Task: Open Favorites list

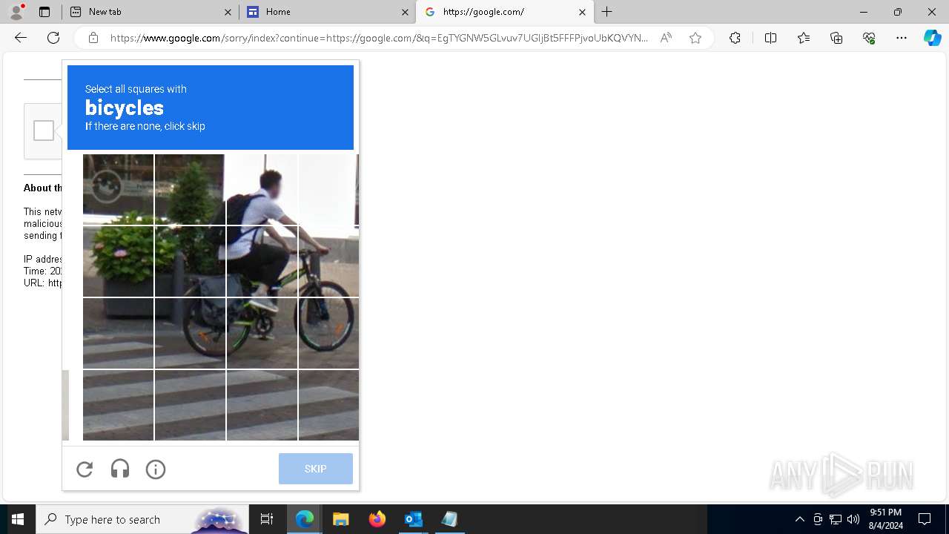Action: pyautogui.click(x=804, y=38)
